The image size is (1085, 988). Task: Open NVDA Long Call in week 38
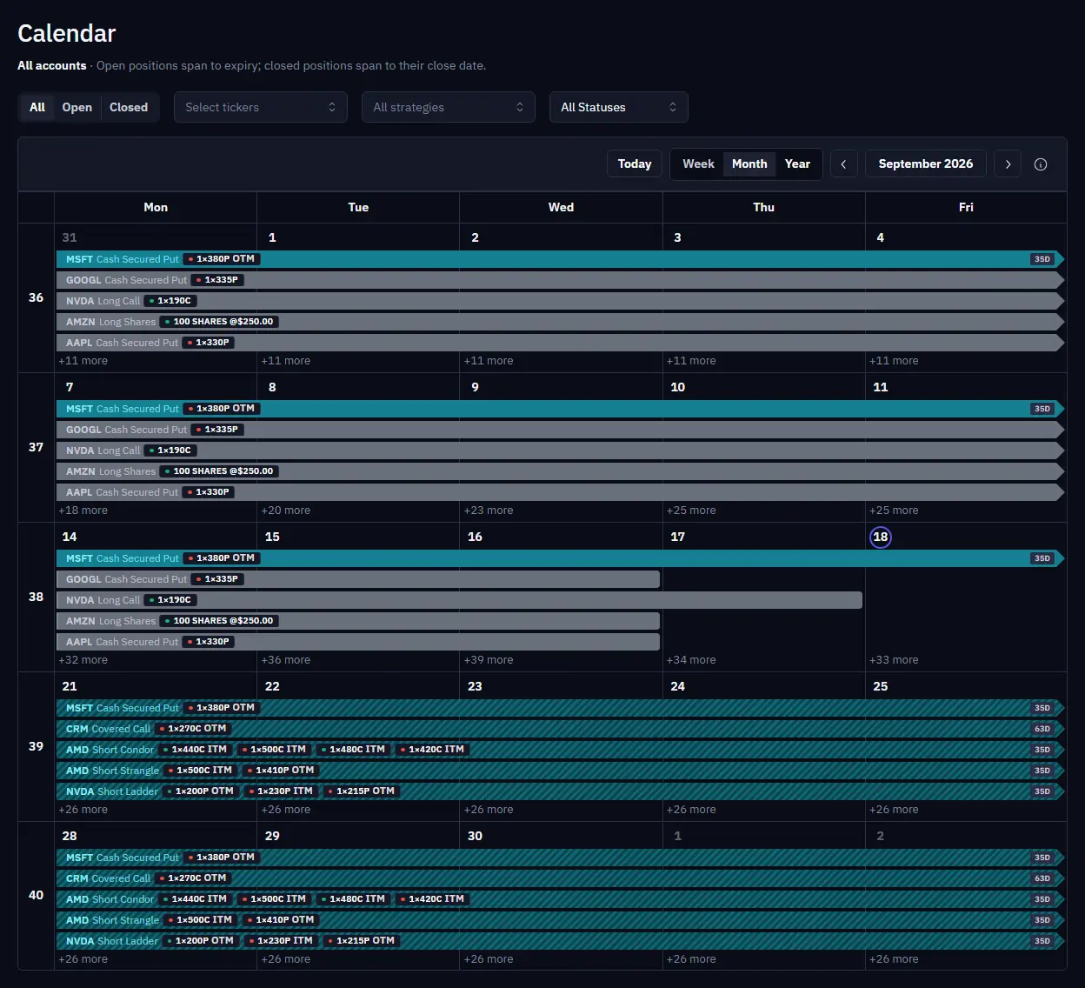pyautogui.click(x=459, y=600)
